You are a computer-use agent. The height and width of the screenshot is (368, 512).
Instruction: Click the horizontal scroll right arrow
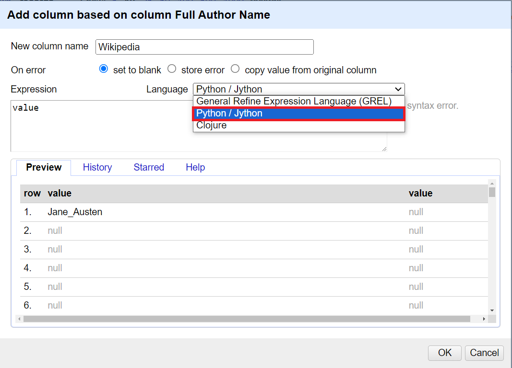click(484, 319)
